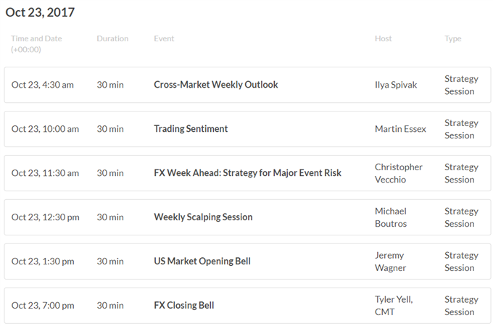Open the Weekly Scalping Session event
493x326 pixels.
(x=203, y=217)
